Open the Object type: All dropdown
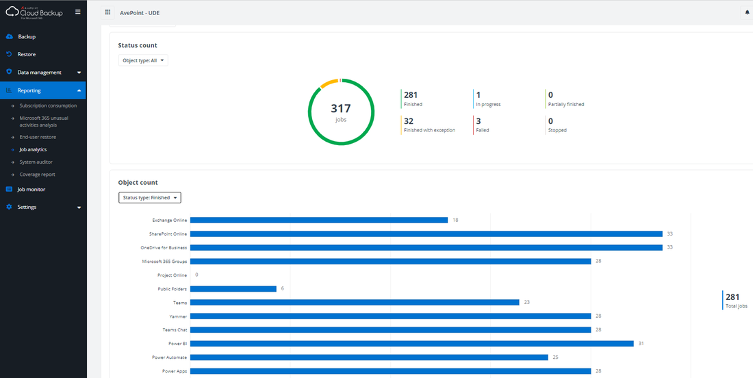The image size is (753, 378). [143, 60]
